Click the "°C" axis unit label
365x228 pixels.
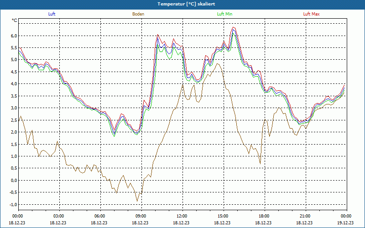(x=15, y=21)
